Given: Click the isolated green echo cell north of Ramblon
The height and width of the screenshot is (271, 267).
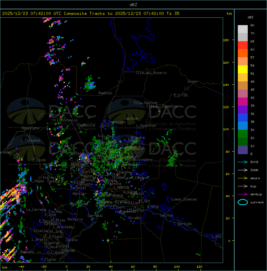Looking at the screenshot, I should tap(90, 84).
